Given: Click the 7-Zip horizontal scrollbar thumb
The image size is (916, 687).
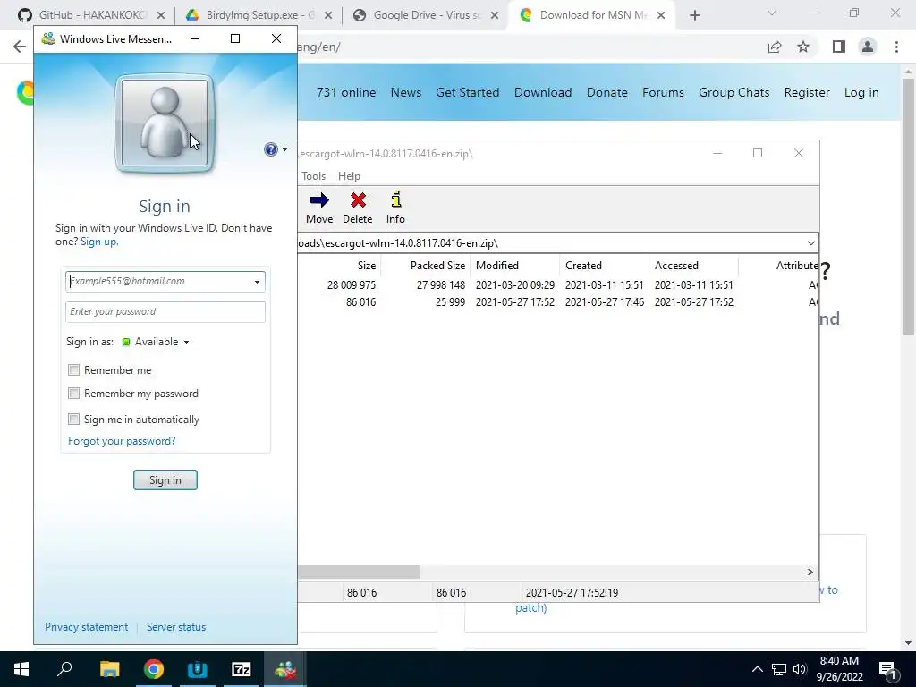Looking at the screenshot, I should (359, 572).
